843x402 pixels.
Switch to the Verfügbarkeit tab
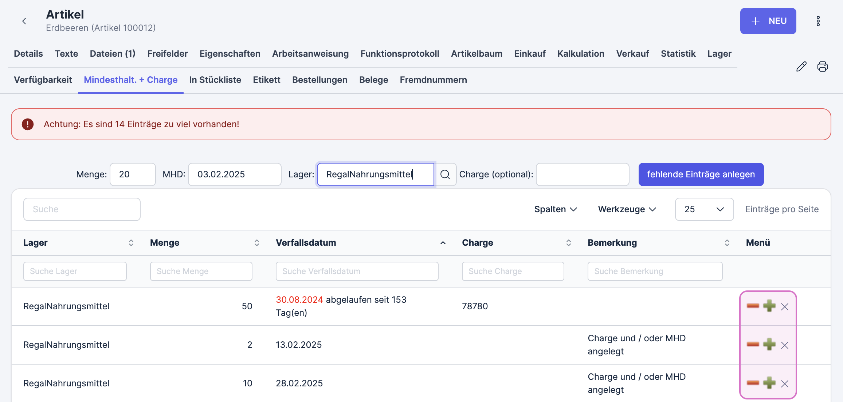[43, 80]
